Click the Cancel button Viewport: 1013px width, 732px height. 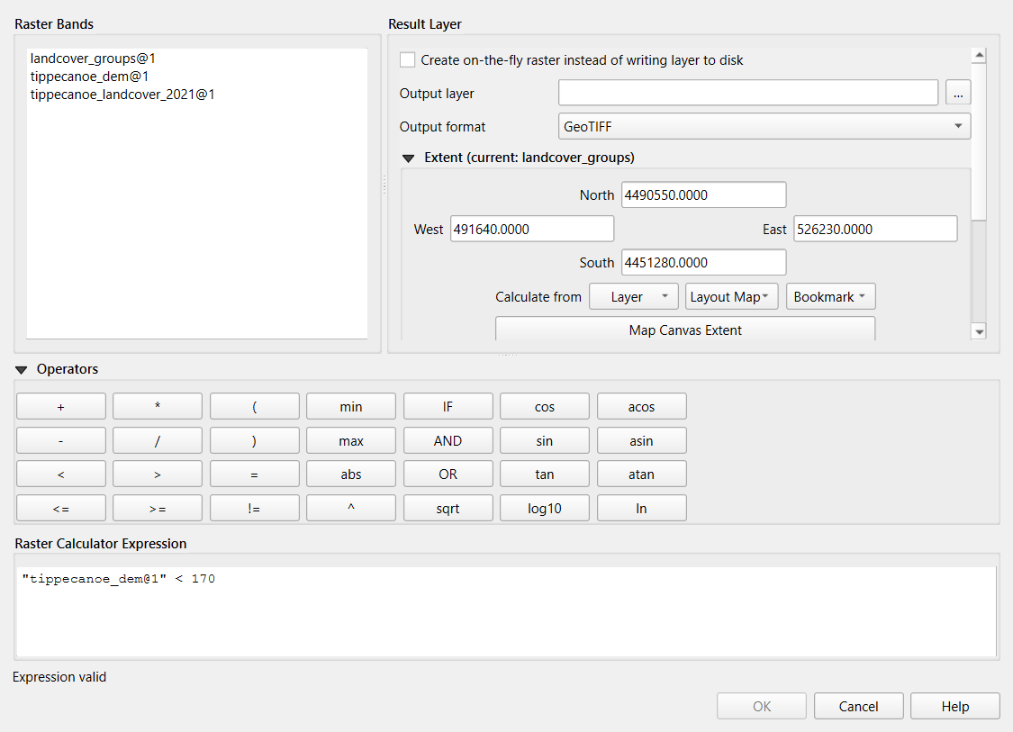859,706
